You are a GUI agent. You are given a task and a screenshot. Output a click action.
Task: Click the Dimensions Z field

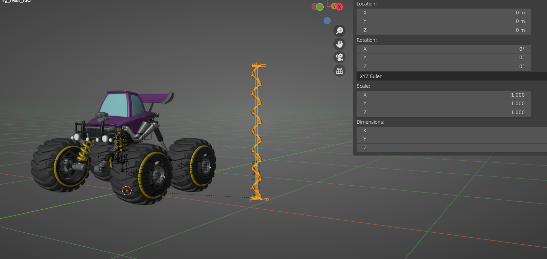451,148
